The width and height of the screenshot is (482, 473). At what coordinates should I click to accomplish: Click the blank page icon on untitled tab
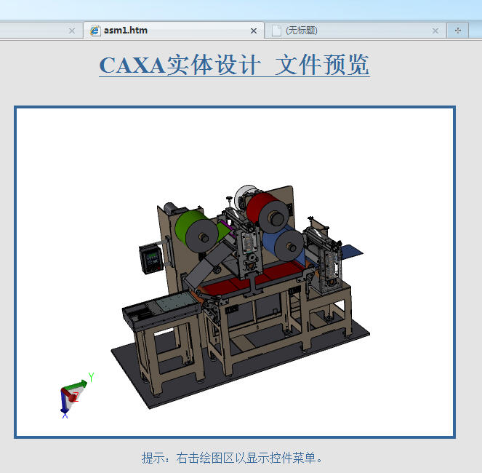tap(276, 31)
